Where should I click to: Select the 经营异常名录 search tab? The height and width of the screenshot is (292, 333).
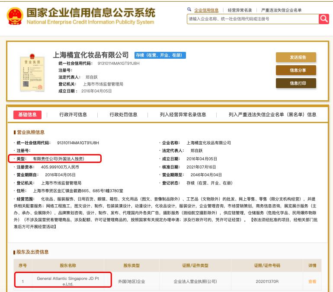240,10
